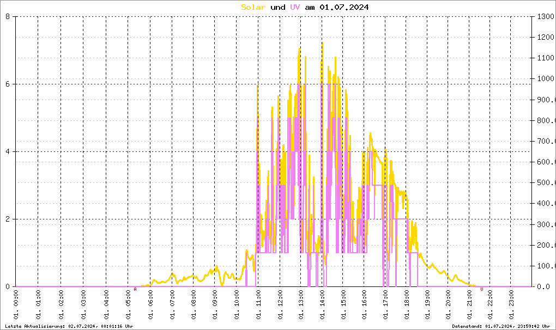The image size is (556, 330).
Task: Click the right axis label '200.'
Action: 546,245
